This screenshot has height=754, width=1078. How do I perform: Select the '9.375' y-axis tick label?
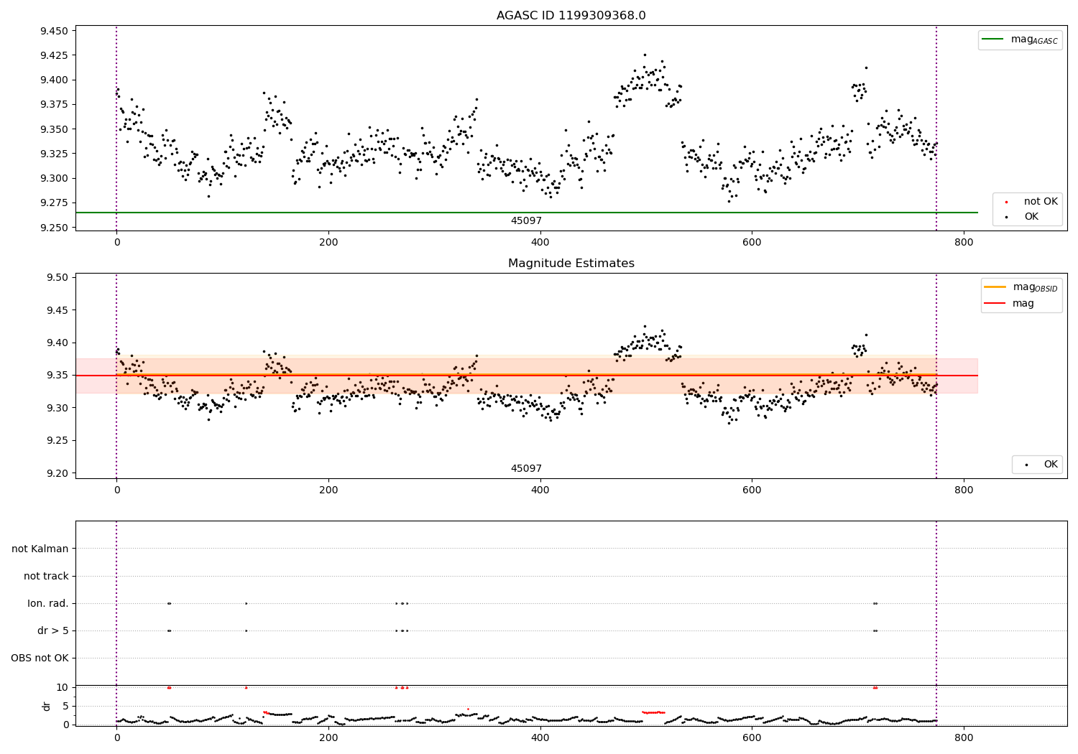point(54,105)
